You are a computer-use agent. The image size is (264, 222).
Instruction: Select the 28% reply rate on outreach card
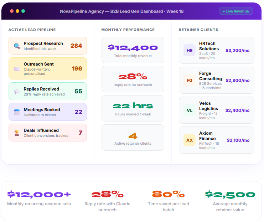point(133,79)
